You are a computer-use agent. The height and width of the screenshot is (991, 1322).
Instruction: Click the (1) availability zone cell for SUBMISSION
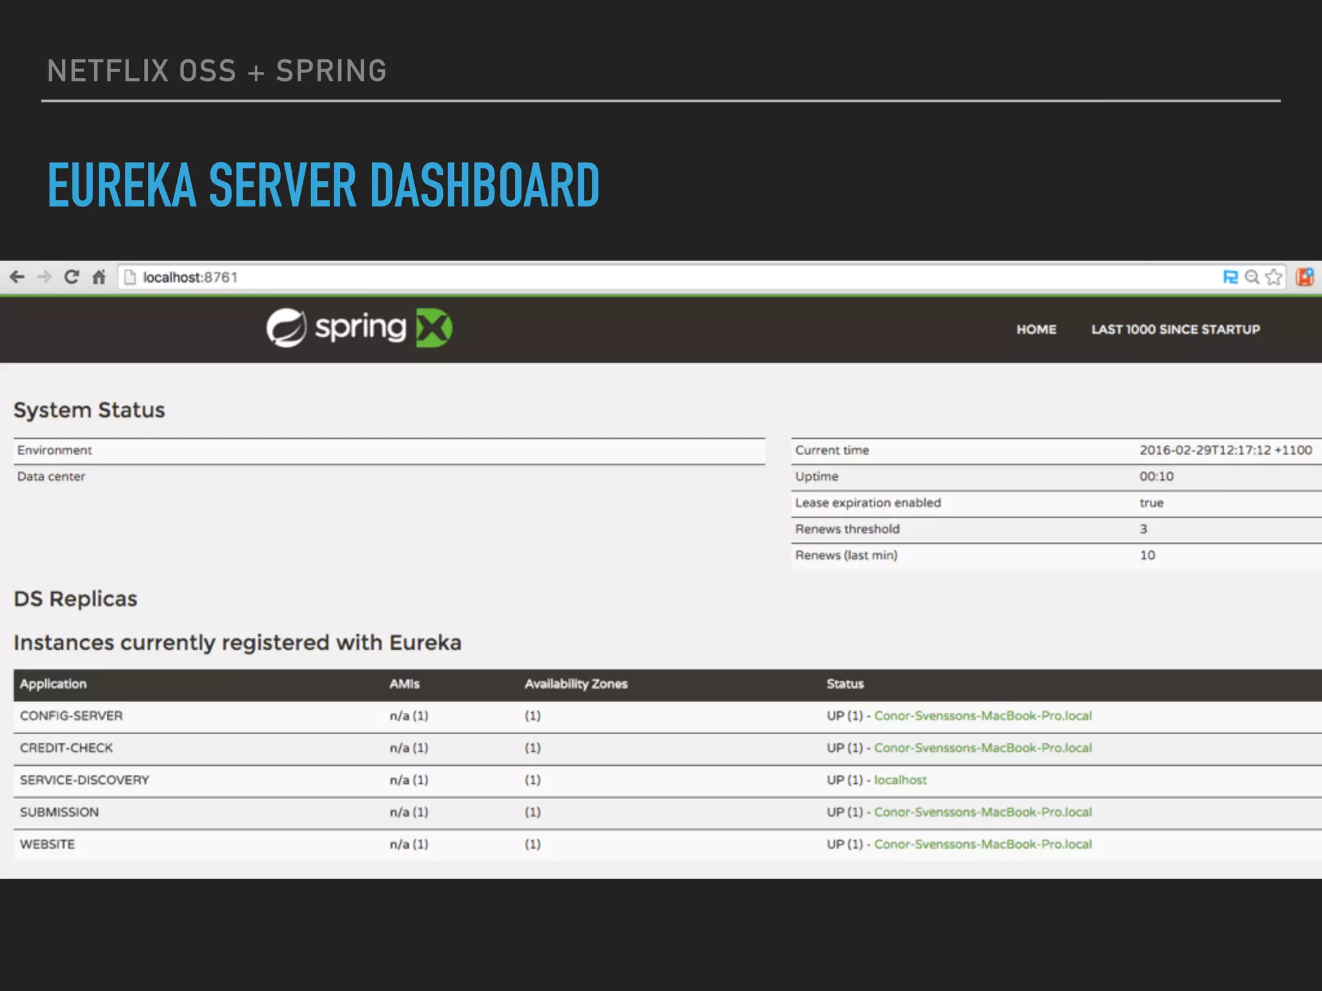pyautogui.click(x=533, y=812)
